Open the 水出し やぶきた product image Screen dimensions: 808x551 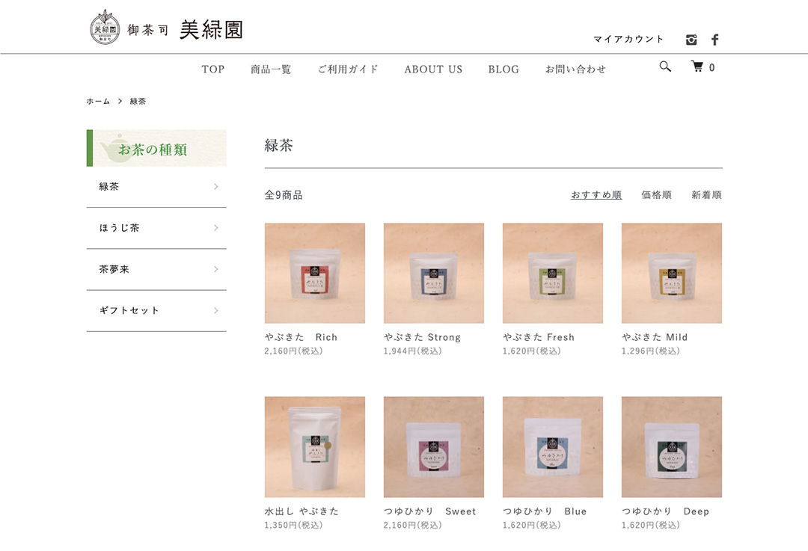[315, 447]
